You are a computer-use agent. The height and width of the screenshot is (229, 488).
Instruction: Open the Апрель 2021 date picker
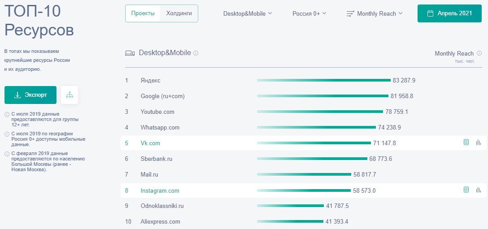click(x=450, y=13)
